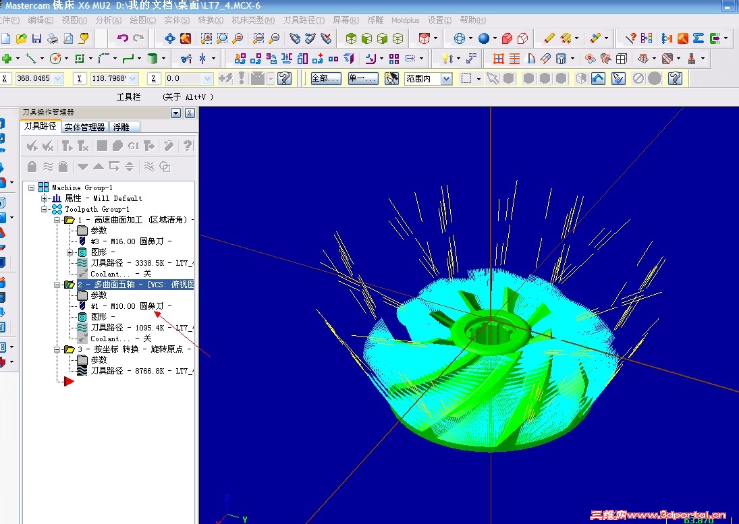
Task: Click the #1 - M10.00 圆鼻刀 tool entry
Action: pyautogui.click(x=131, y=306)
